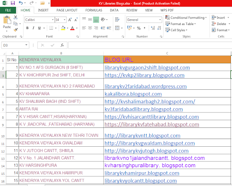232x186 pixels.
Task: Open the General number format dropdown
Action: (160, 20)
